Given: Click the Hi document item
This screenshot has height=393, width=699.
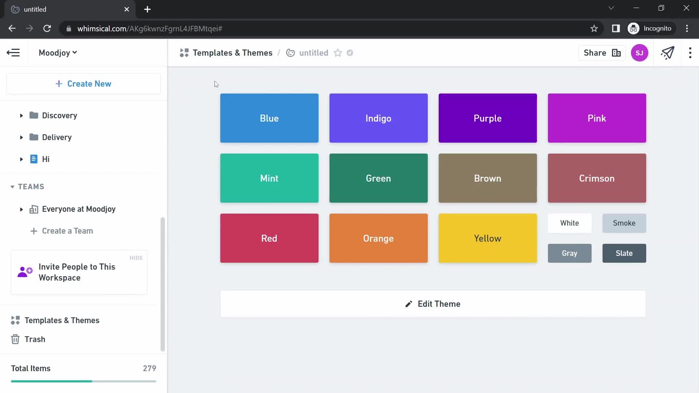Looking at the screenshot, I should (x=46, y=159).
